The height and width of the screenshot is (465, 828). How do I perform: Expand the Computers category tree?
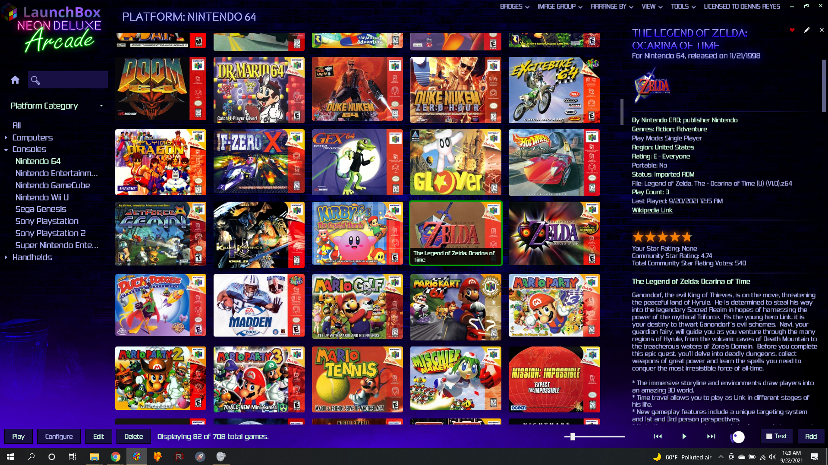pos(6,137)
